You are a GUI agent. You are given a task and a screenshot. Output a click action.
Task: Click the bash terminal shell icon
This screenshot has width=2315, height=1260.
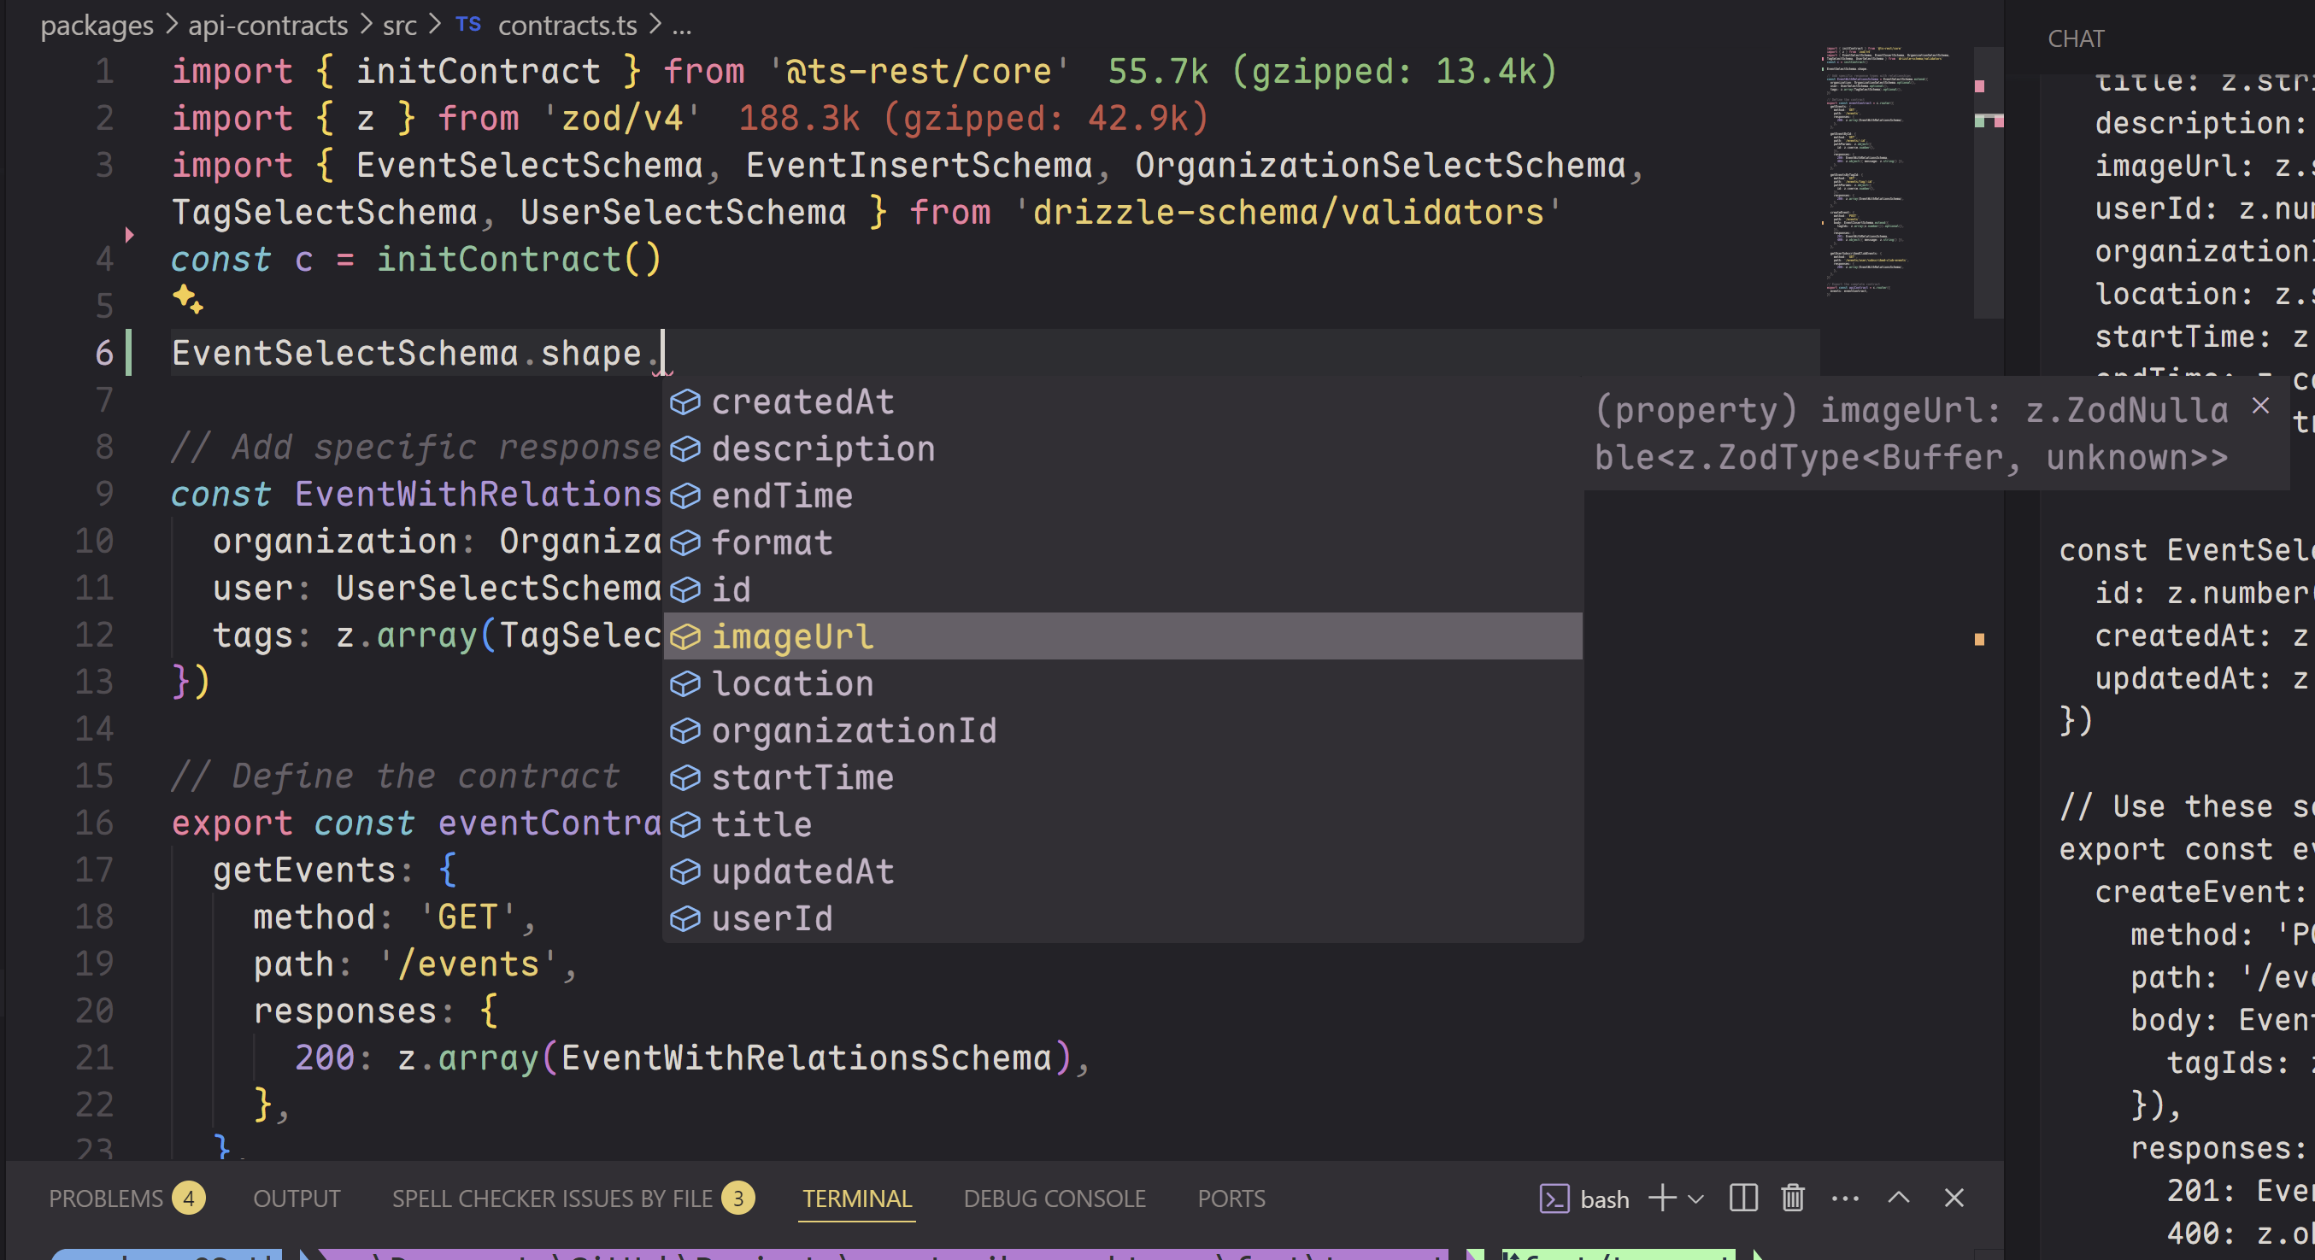click(1554, 1199)
